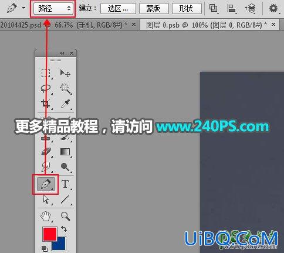Select the Path Selection arrow tool
The image size is (284, 253).
[x=46, y=200]
